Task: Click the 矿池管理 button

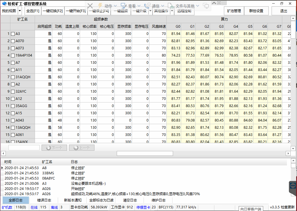Action: [x=234, y=11]
